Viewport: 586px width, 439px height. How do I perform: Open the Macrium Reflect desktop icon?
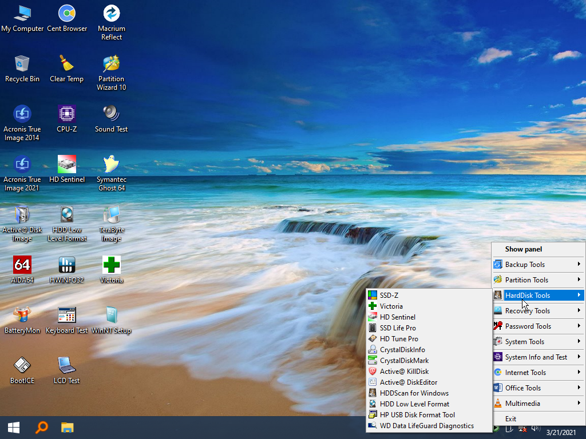112,22
